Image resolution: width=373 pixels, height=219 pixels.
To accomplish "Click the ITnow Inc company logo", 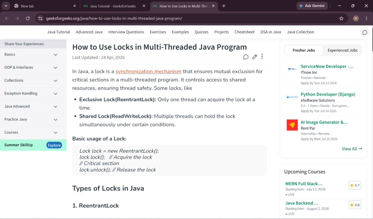I will [x=292, y=69].
